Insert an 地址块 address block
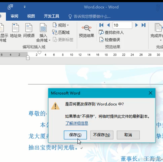 coord(16,30)
